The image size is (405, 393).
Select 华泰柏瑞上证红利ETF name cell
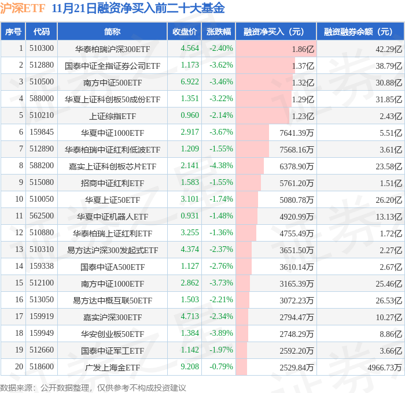[x=112, y=233]
